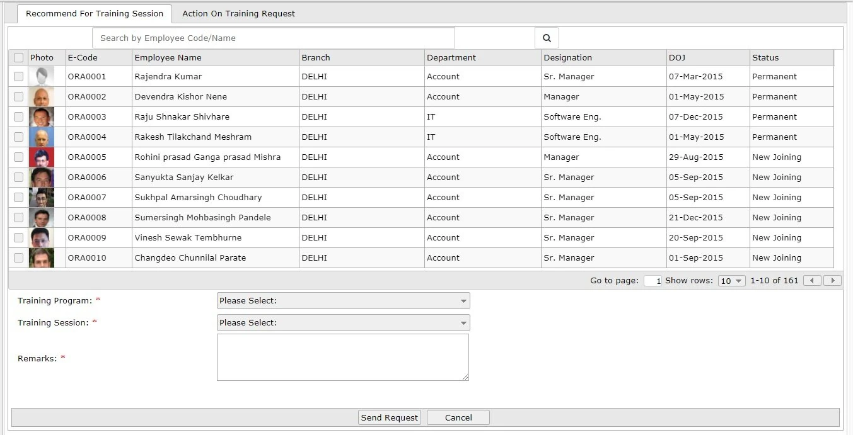The height and width of the screenshot is (435, 853).
Task: Click photo of employee ORA0005
Action: tap(42, 157)
